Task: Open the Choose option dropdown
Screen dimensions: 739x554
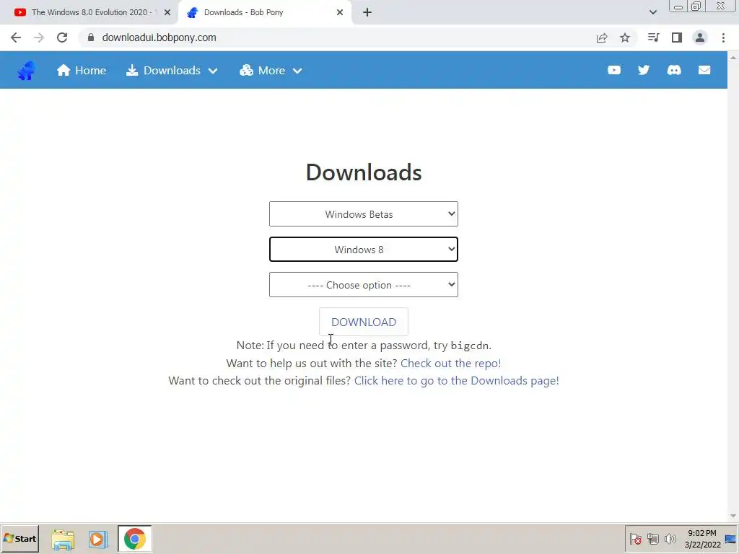Action: point(364,284)
